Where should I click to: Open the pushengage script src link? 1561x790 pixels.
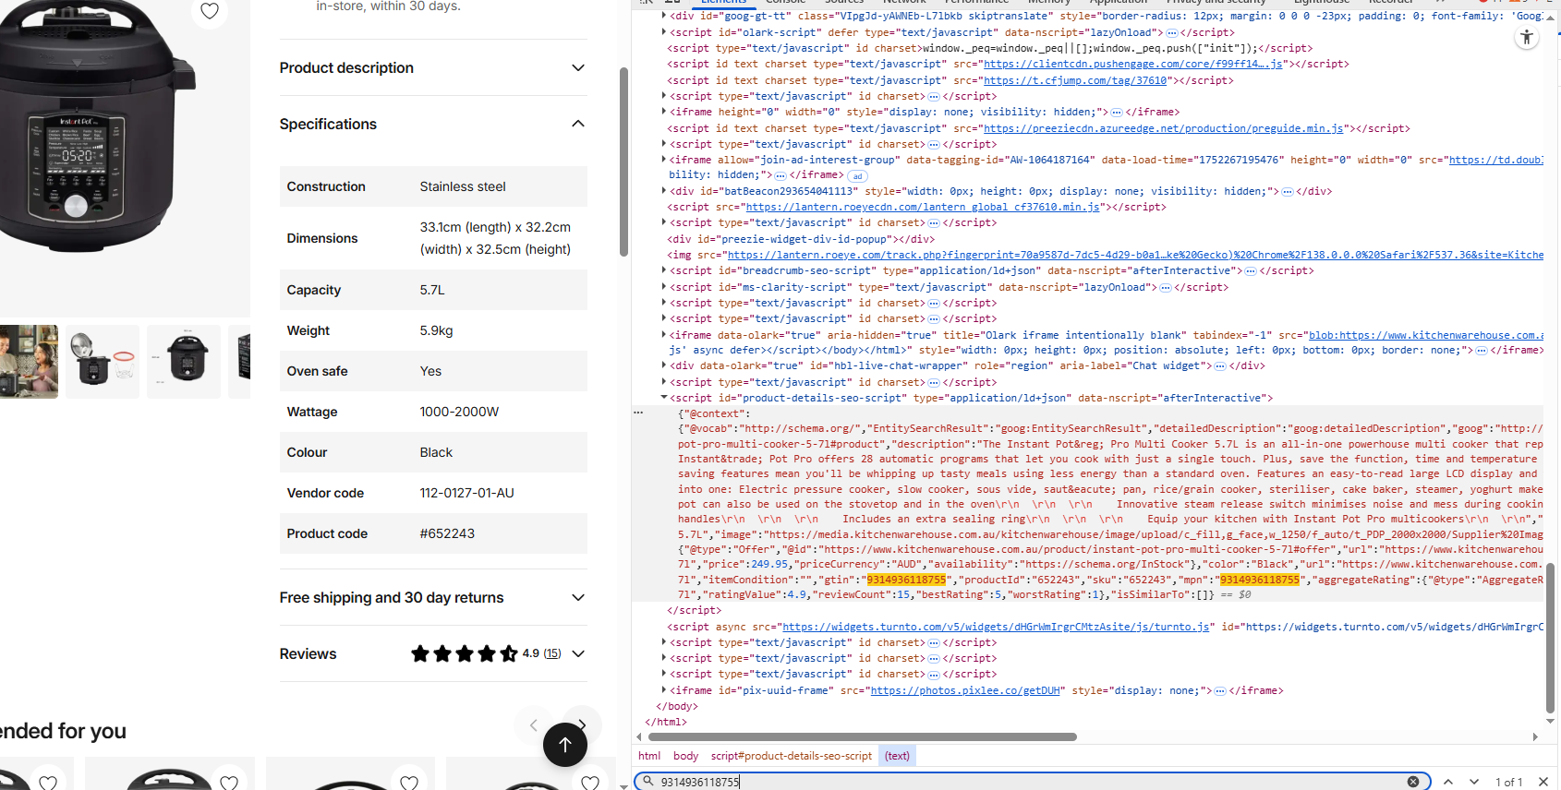1132,64
